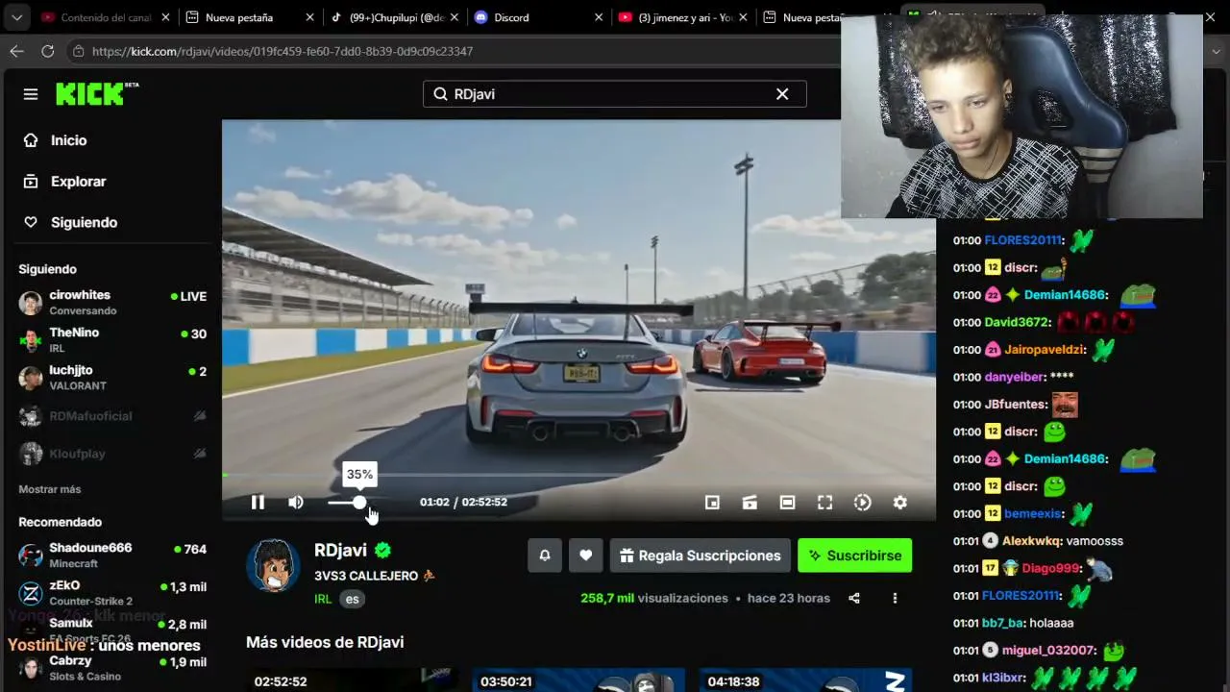Switch to the Chupilupi TikTok tab

tap(394, 17)
